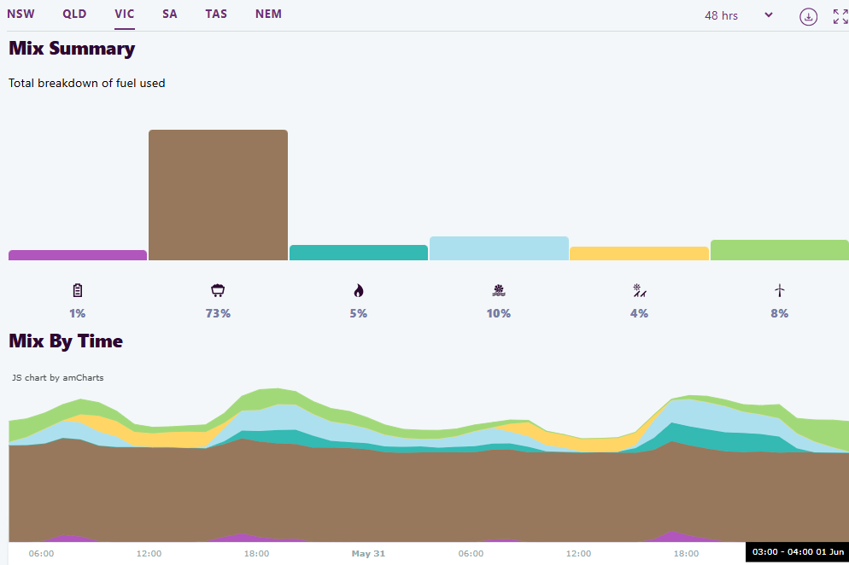849x565 pixels.
Task: Click the May 31 axis label
Action: (x=368, y=554)
